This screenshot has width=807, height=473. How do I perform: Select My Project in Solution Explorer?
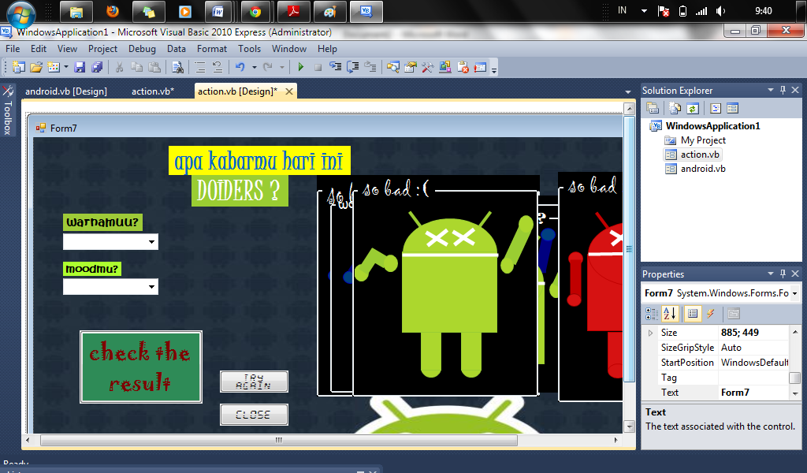pos(703,140)
